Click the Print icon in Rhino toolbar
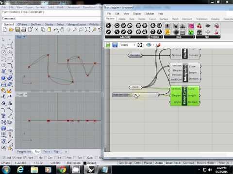Viewport: 233px width, 174px height. [x=24, y=29]
